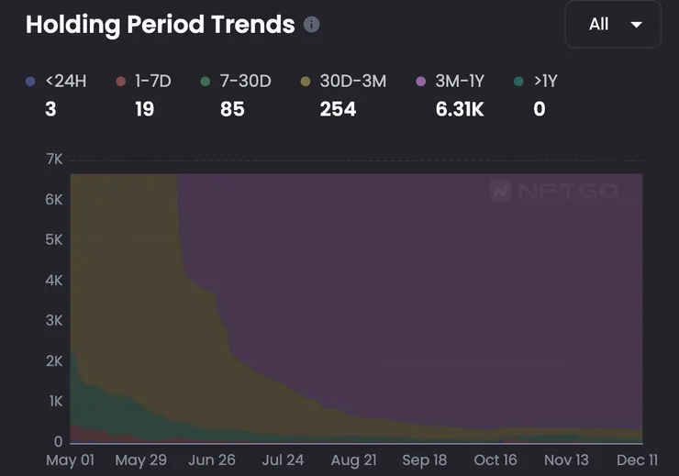This screenshot has width=679, height=476.
Task: Click the info icon beside Holding Period Trends
Action: (x=312, y=25)
